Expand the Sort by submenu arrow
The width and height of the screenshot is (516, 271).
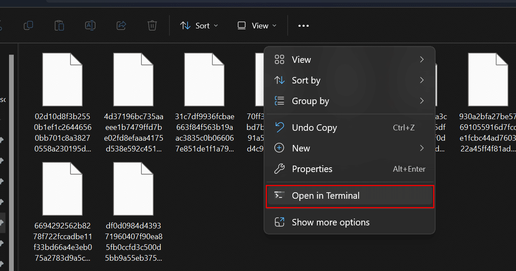pos(422,80)
